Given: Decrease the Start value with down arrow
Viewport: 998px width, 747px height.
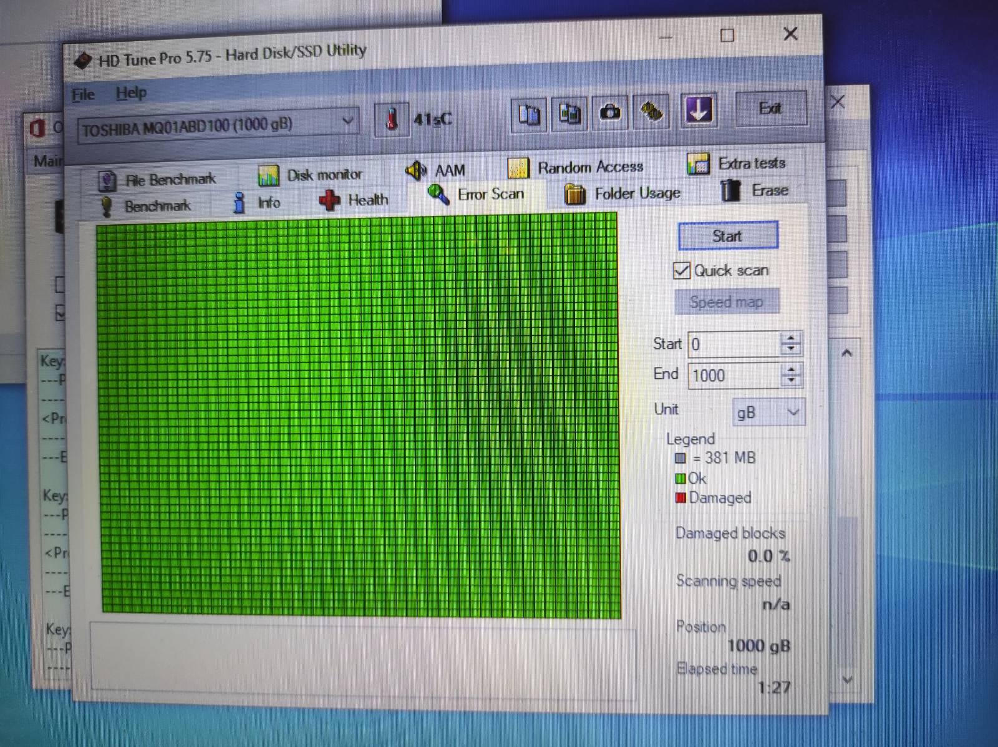Looking at the screenshot, I should [x=791, y=349].
